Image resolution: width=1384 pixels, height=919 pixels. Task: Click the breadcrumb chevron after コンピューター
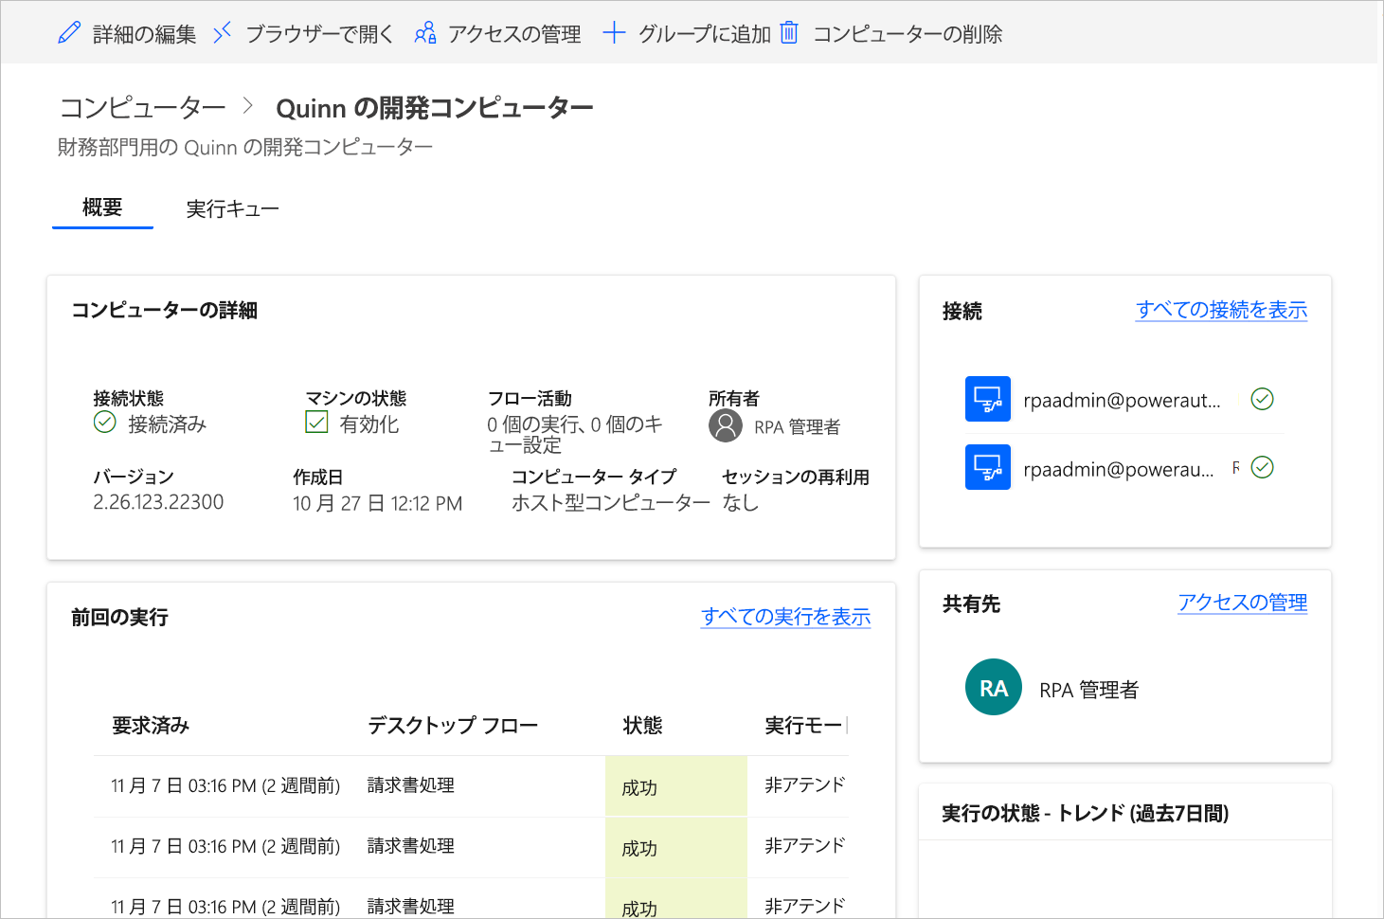tap(248, 106)
